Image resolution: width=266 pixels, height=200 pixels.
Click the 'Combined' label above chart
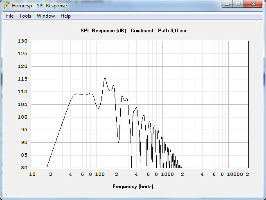pyautogui.click(x=142, y=31)
